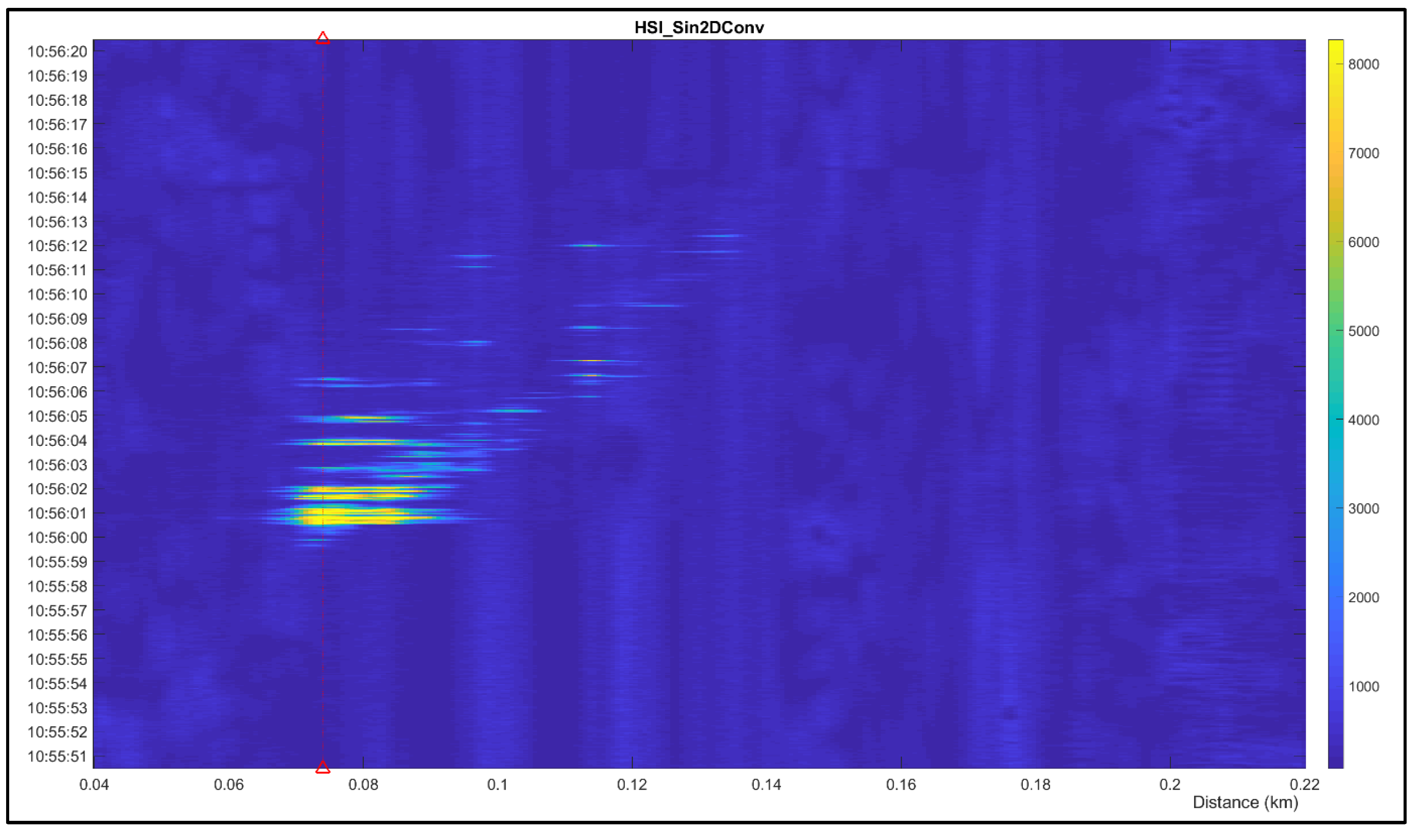Click the 10:55:51 time tick label
This screenshot has height=830, width=1411.
coord(57,756)
